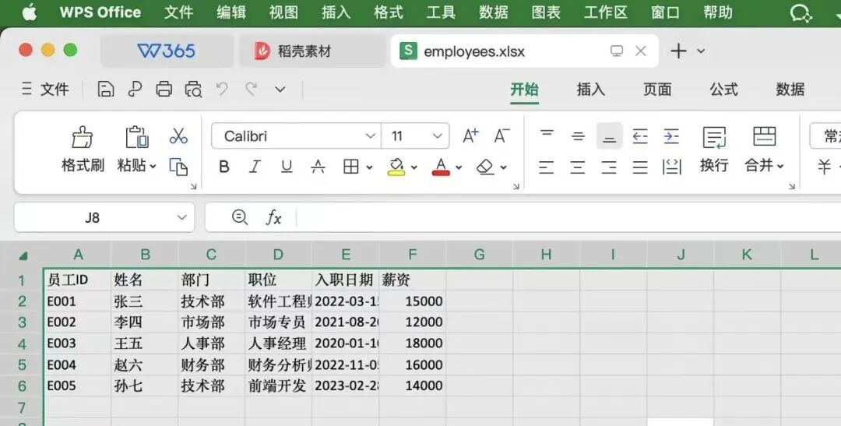The width and height of the screenshot is (841, 426).
Task: Switch to the 页面 ribbon tab
Action: [x=657, y=89]
